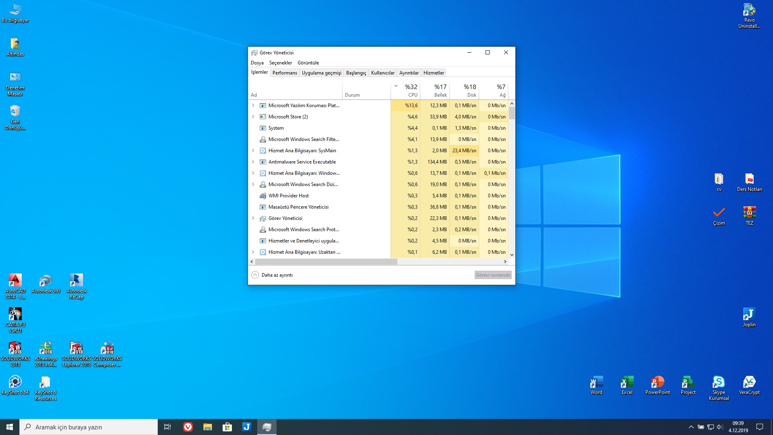The width and height of the screenshot is (773, 435).
Task: Launch SOLIDWORKS Composer shortcut
Action: (x=107, y=354)
